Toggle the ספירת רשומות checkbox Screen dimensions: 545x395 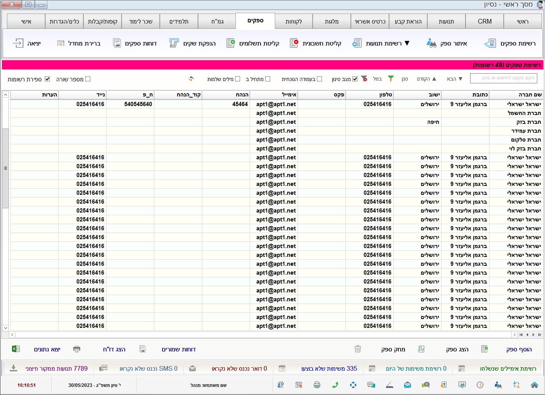tap(47, 79)
